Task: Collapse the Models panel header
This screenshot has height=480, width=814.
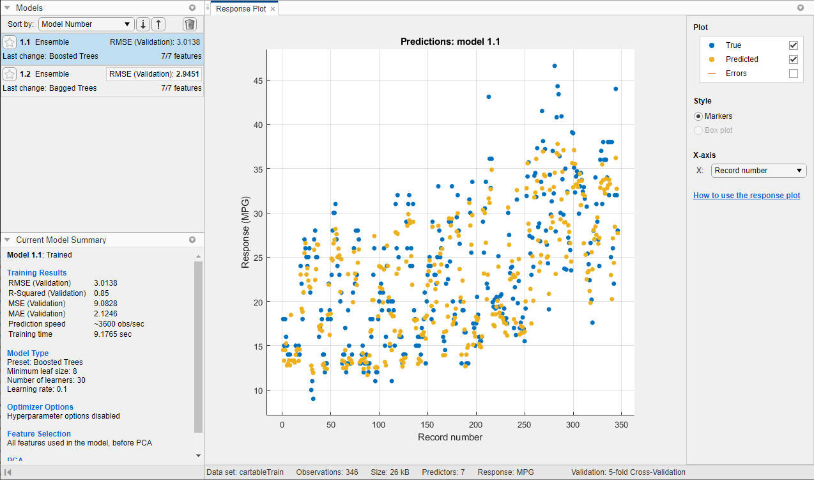Action: 7,8
